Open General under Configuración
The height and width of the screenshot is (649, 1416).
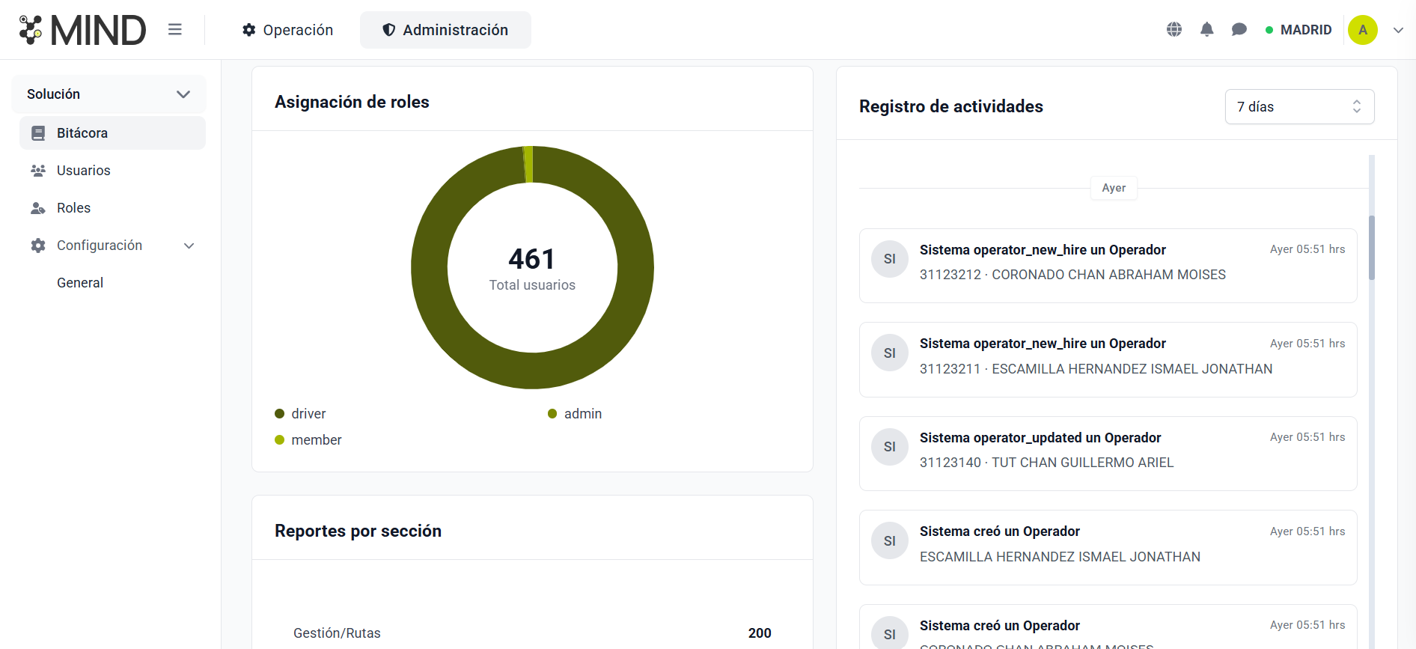[80, 282]
